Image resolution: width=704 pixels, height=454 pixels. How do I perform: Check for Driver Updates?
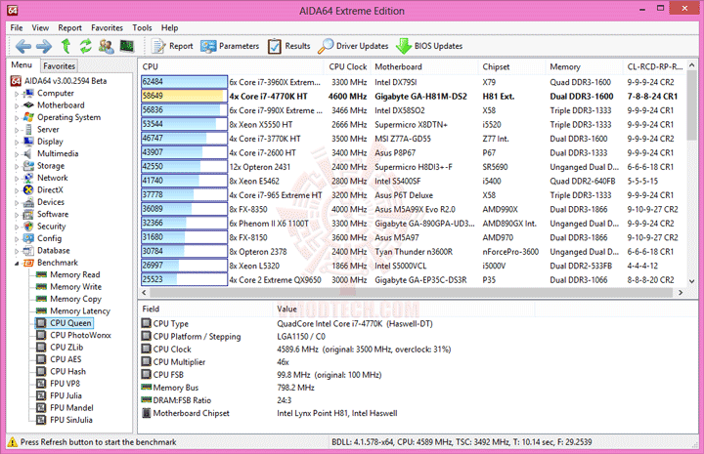(353, 46)
